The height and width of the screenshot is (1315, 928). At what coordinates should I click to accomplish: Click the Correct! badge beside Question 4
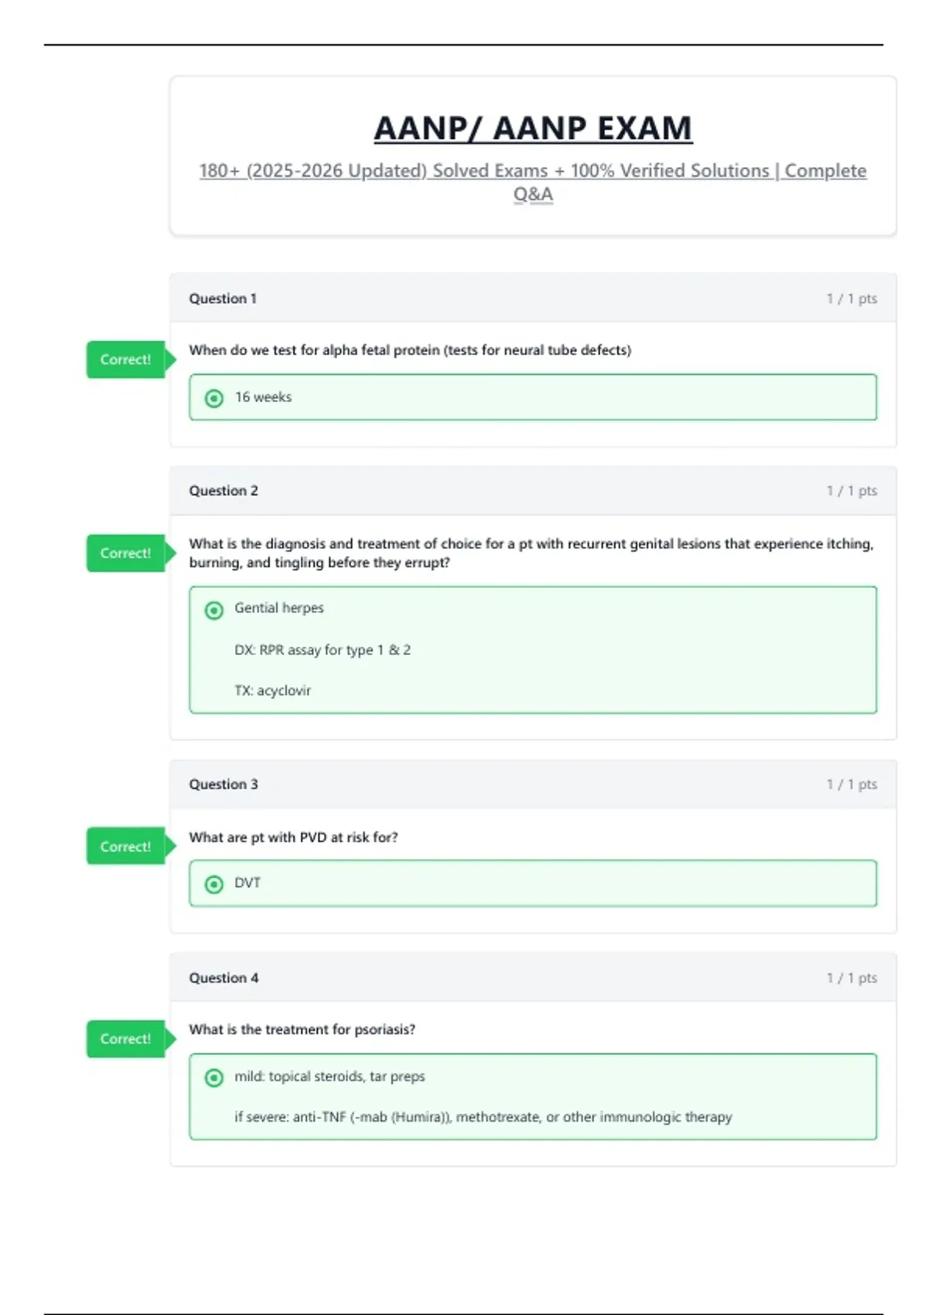coord(126,1039)
